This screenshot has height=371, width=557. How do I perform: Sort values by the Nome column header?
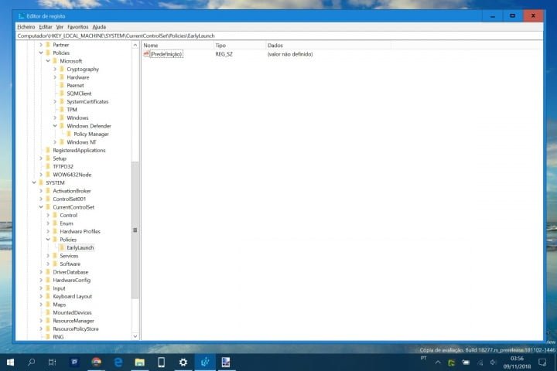click(178, 45)
